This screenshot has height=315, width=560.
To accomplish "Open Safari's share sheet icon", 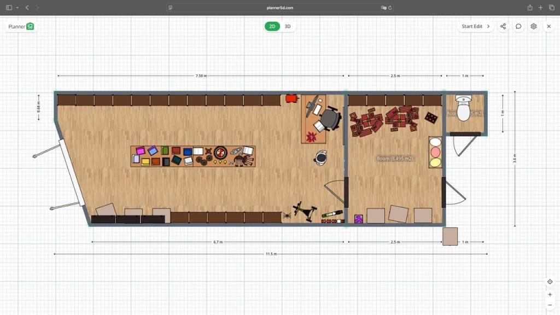I will [529, 8].
